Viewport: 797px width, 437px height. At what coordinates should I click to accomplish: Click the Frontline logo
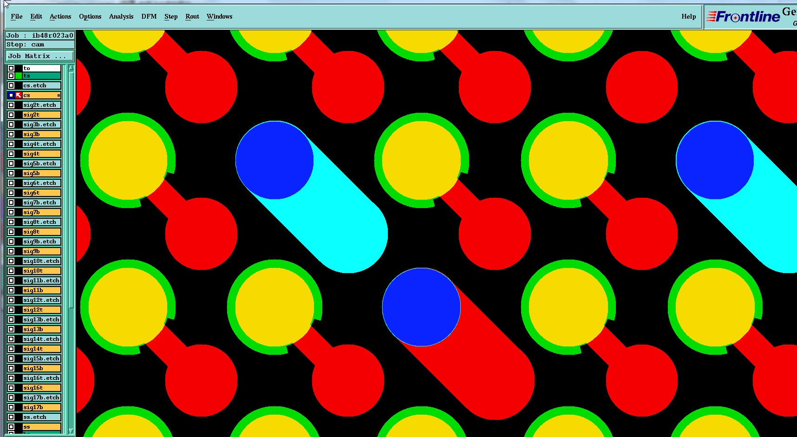(743, 17)
